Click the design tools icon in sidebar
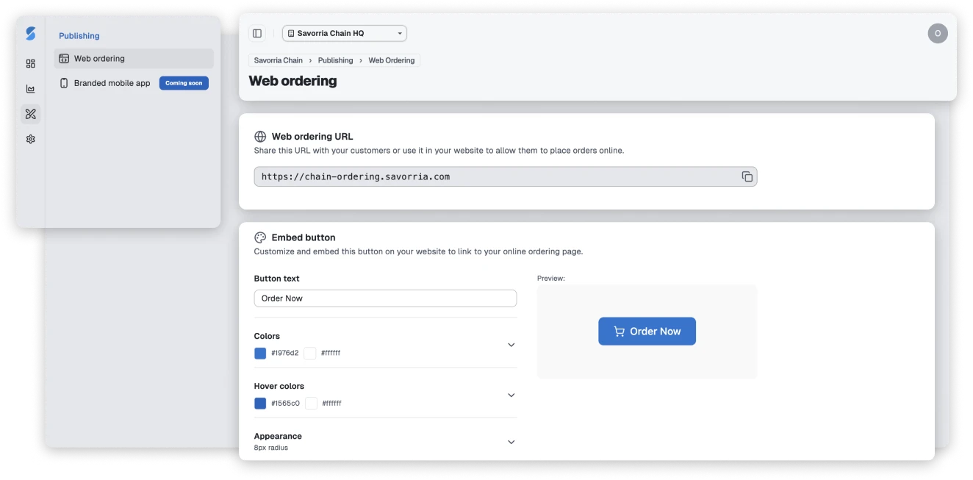This screenshot has height=480, width=973. 30,114
